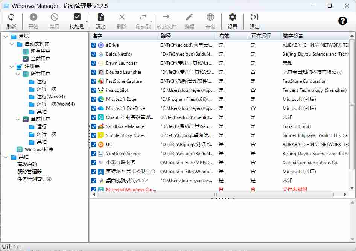Viewport: 356px width, 251px height.
Task: Select 任务计划管理器 in the sidebar
Action: click(34, 180)
